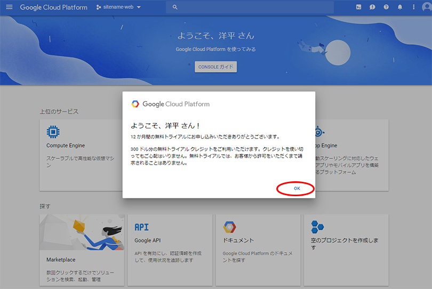Click the 上位のサービス section heading
The image size is (432, 289).
[59, 111]
